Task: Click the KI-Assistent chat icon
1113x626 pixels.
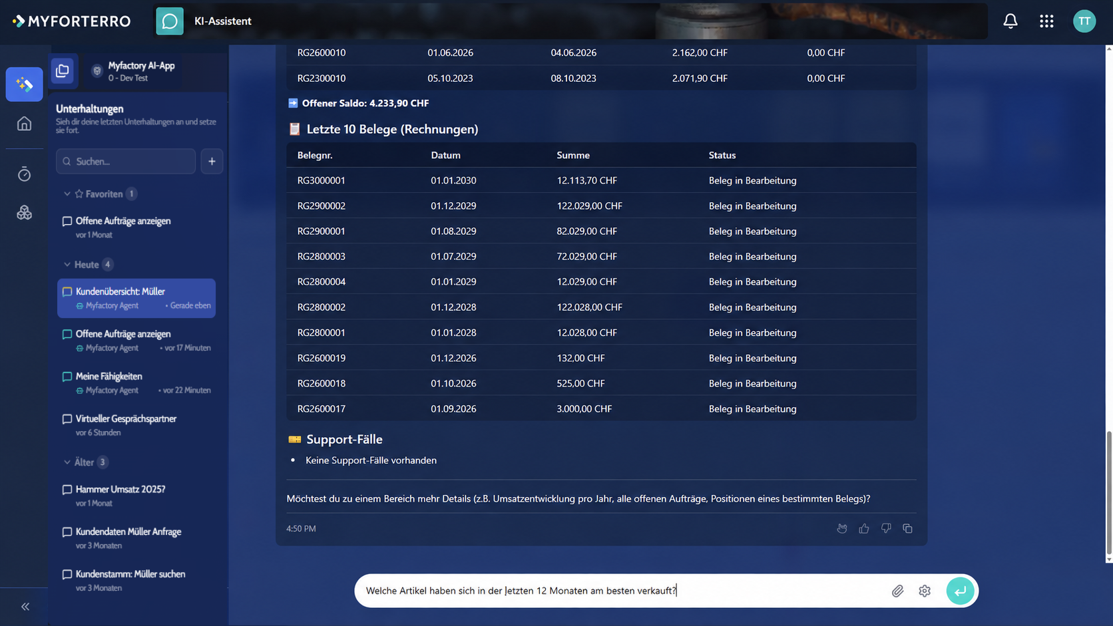Action: (170, 21)
